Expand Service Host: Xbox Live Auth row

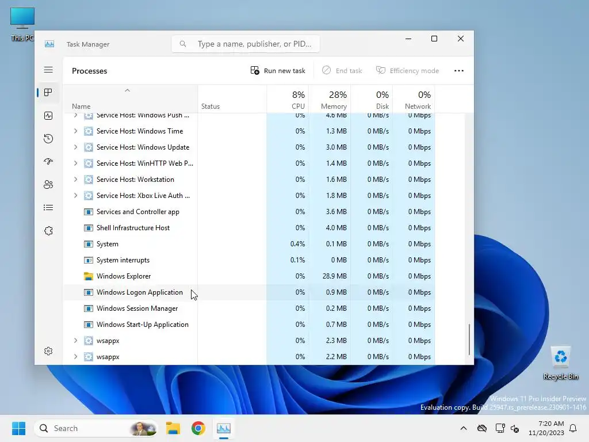pos(75,196)
